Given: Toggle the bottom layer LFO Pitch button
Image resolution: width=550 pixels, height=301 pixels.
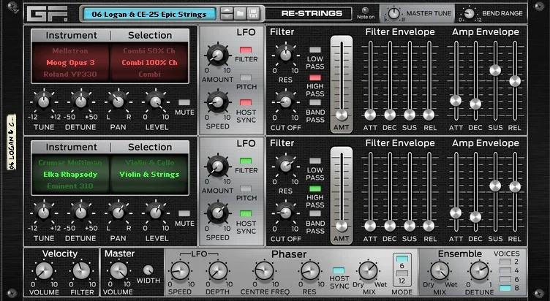Looking at the screenshot, I should (x=246, y=188).
